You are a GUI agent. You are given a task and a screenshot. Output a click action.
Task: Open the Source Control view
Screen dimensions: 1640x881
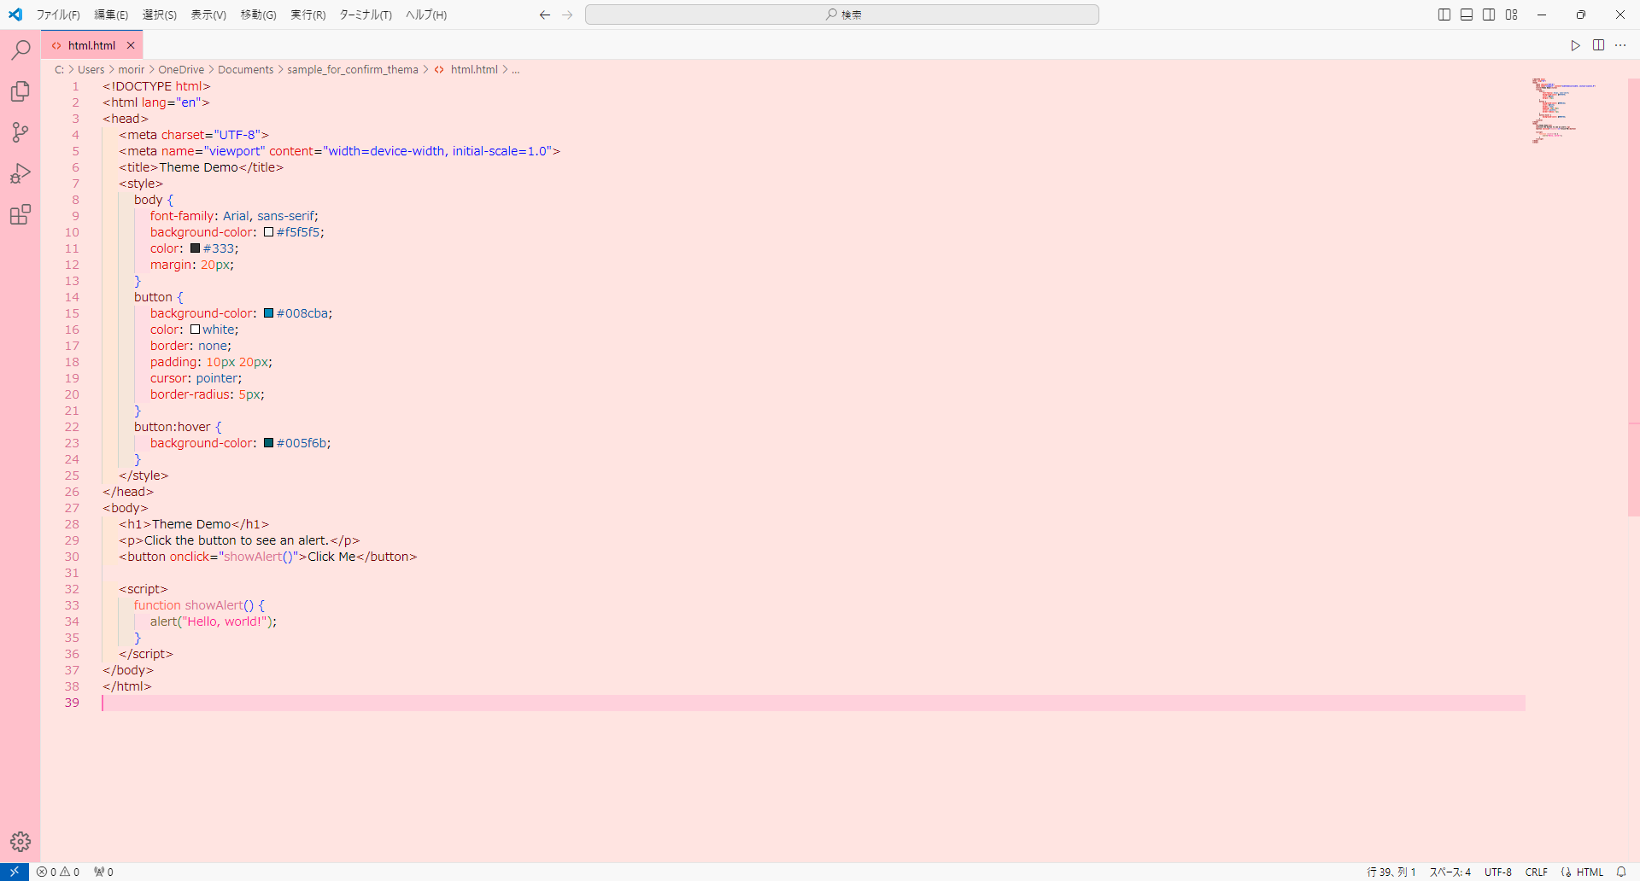point(20,132)
